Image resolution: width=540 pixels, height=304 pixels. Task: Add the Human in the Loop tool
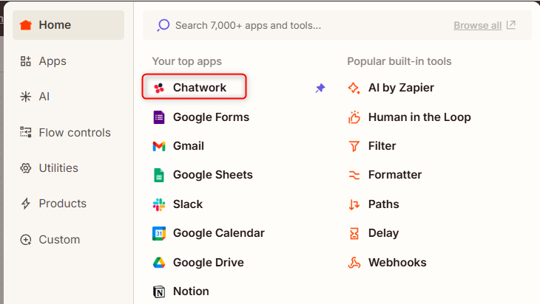click(x=419, y=117)
